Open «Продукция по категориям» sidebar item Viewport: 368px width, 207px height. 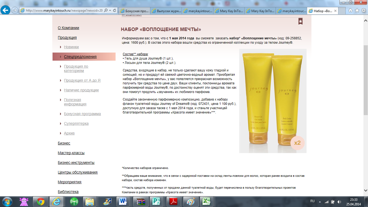pyautogui.click(x=76, y=68)
